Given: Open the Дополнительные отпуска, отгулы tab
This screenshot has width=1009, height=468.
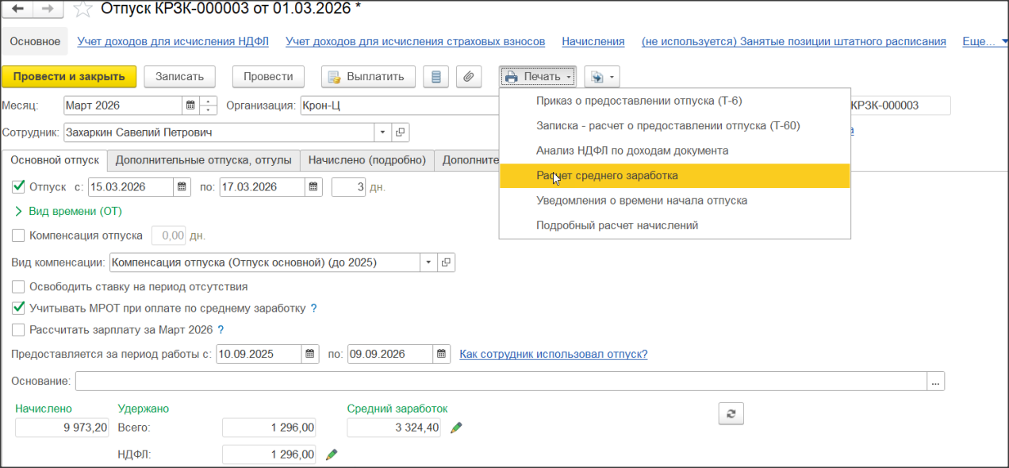Looking at the screenshot, I should pos(204,160).
